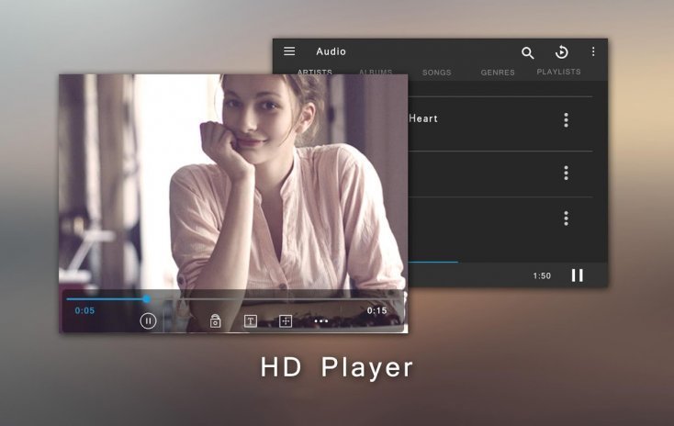Click the search icon in Audio window

point(527,53)
